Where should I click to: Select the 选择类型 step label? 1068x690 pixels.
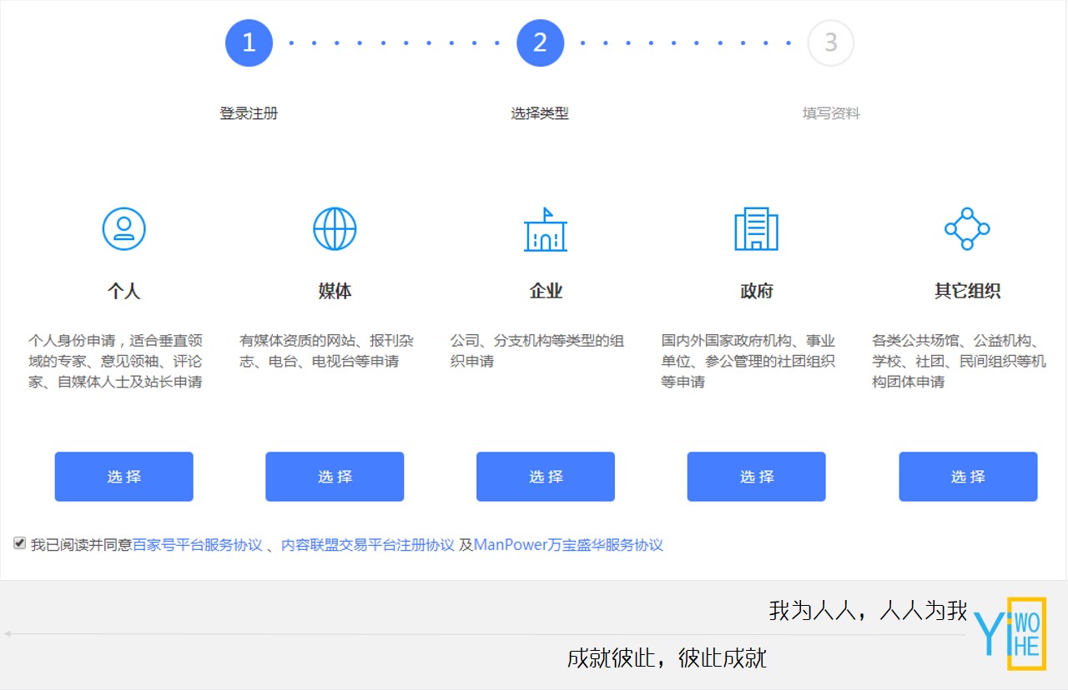[541, 113]
